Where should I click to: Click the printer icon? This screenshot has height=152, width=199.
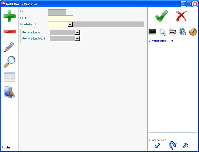(x=173, y=32)
